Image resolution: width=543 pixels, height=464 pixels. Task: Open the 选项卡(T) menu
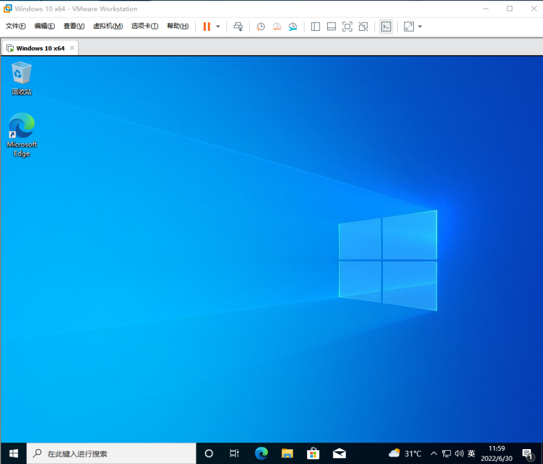pyautogui.click(x=145, y=26)
